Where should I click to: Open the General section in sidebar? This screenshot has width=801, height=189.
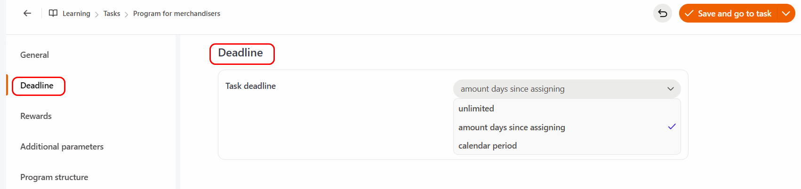pyautogui.click(x=34, y=55)
